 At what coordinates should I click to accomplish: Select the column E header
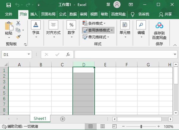tap(105, 65)
